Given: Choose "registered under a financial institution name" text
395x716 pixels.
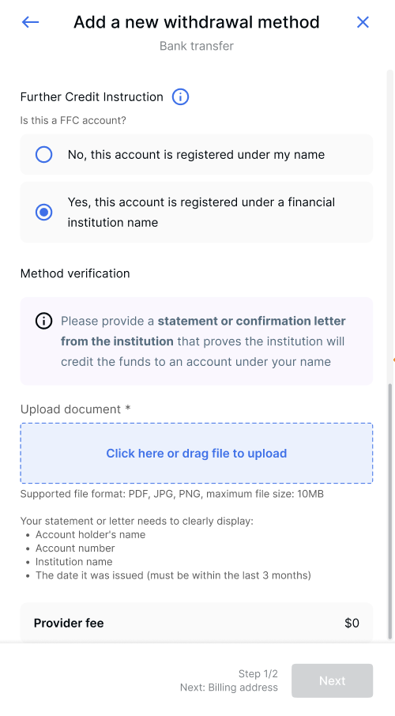Looking at the screenshot, I should (201, 213).
